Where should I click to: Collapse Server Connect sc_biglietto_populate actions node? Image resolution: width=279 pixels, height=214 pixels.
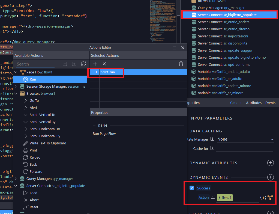(x=16, y=186)
